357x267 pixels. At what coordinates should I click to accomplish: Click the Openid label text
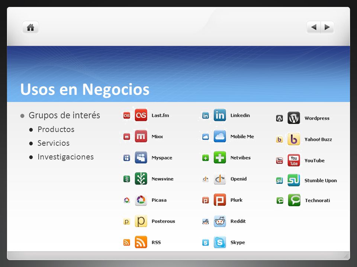[x=238, y=179]
